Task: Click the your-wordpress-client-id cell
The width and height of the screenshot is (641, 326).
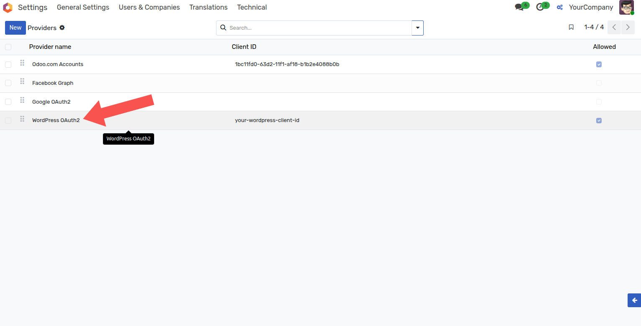Action: tap(267, 120)
